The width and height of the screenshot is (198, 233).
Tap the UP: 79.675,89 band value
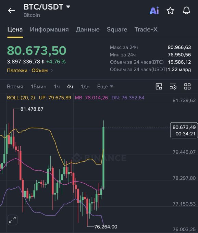click(55, 98)
